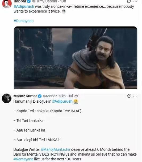Screen dimensions: 142x162
Task: Open the #Ramayana hashtag under Babbar's tweet
Action: click(24, 21)
